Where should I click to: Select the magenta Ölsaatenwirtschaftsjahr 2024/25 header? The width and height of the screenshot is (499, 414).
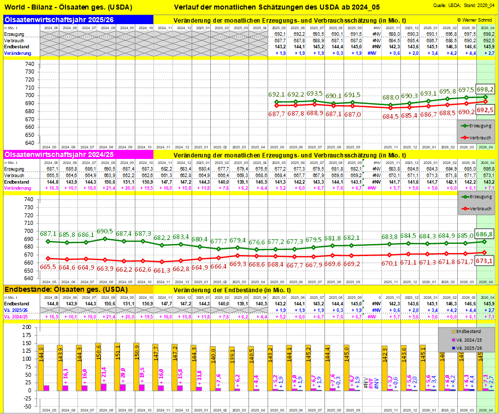point(78,155)
